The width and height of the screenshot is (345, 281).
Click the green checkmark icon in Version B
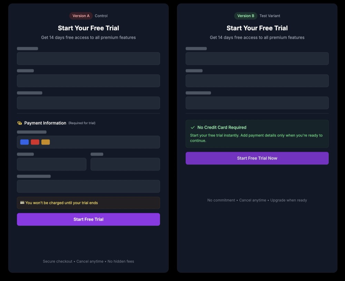coord(193,127)
